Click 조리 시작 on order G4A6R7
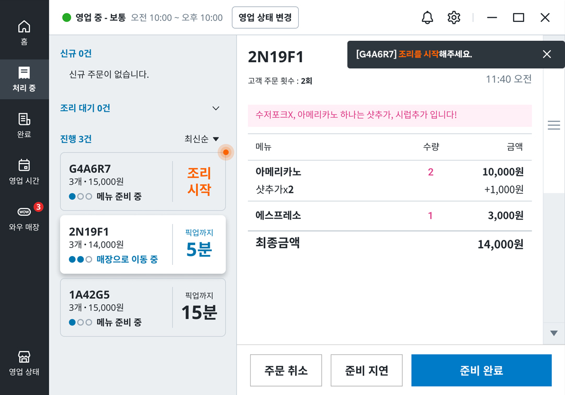This screenshot has width=565, height=395. pos(199,181)
